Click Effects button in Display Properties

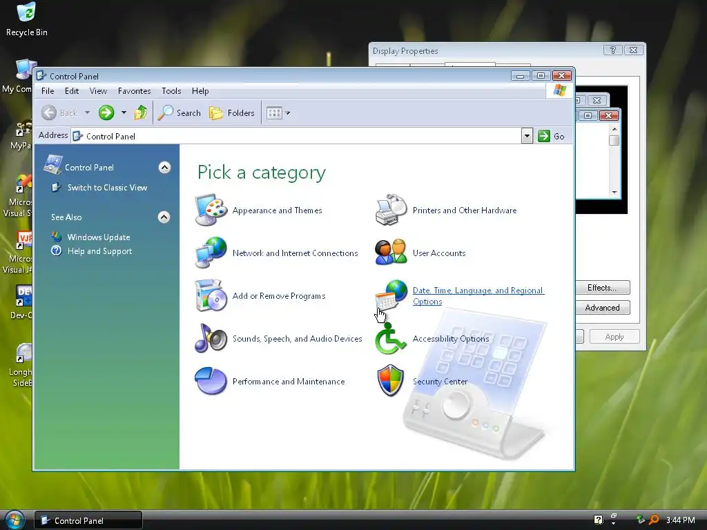tap(602, 288)
